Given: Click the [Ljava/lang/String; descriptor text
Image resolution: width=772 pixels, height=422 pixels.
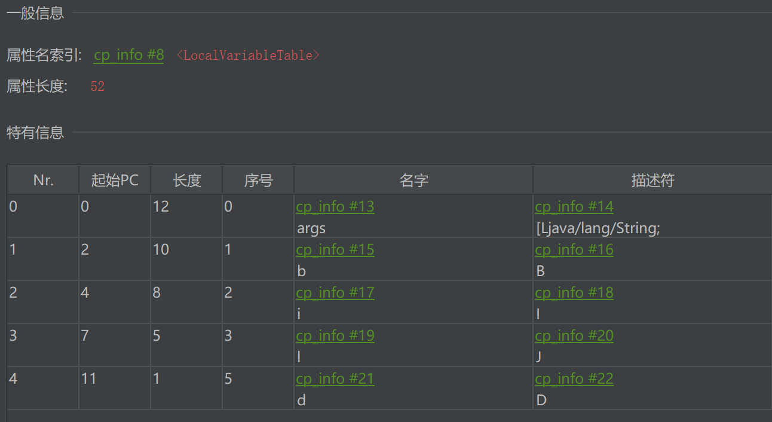Looking at the screenshot, I should coord(598,228).
